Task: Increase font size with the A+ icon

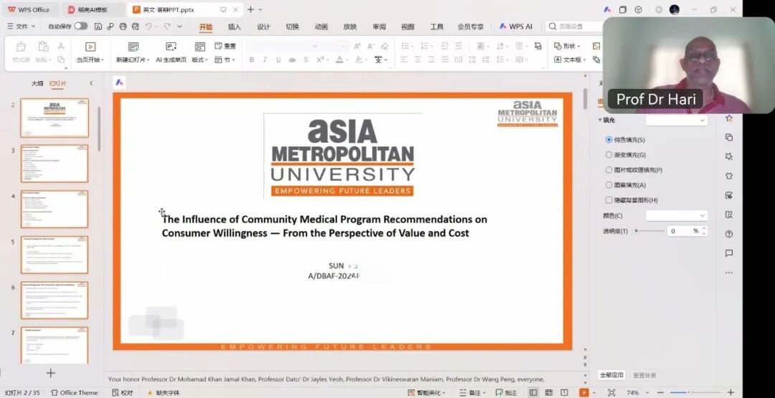Action: 357,46
